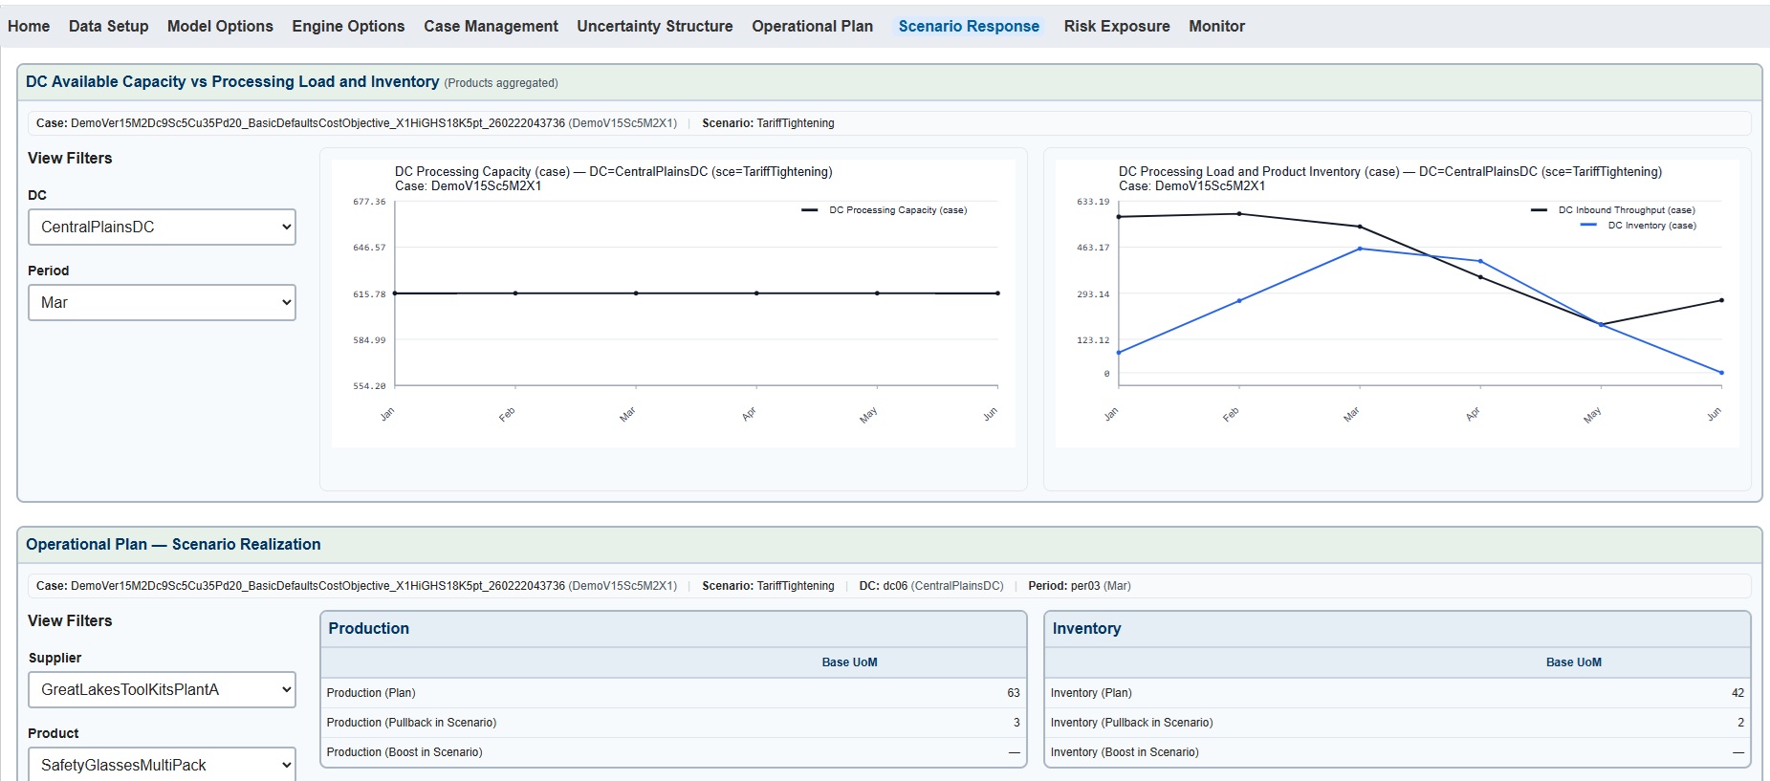The image size is (1770, 781).
Task: Open the Home tab
Action: pos(29,26)
